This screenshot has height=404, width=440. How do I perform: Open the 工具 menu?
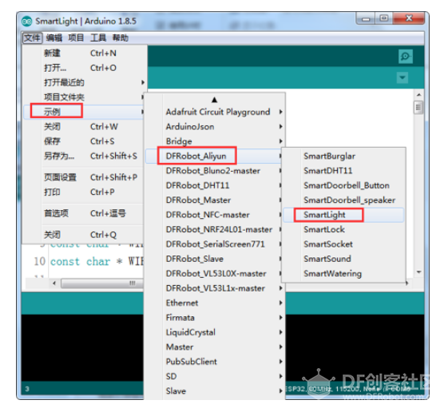pyautogui.click(x=98, y=38)
